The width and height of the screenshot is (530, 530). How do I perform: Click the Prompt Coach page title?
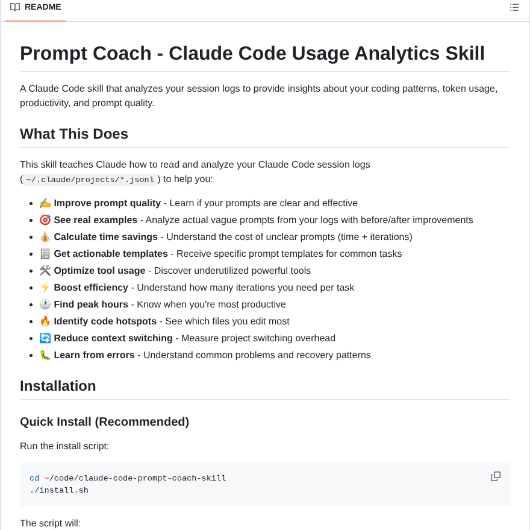[x=252, y=54]
